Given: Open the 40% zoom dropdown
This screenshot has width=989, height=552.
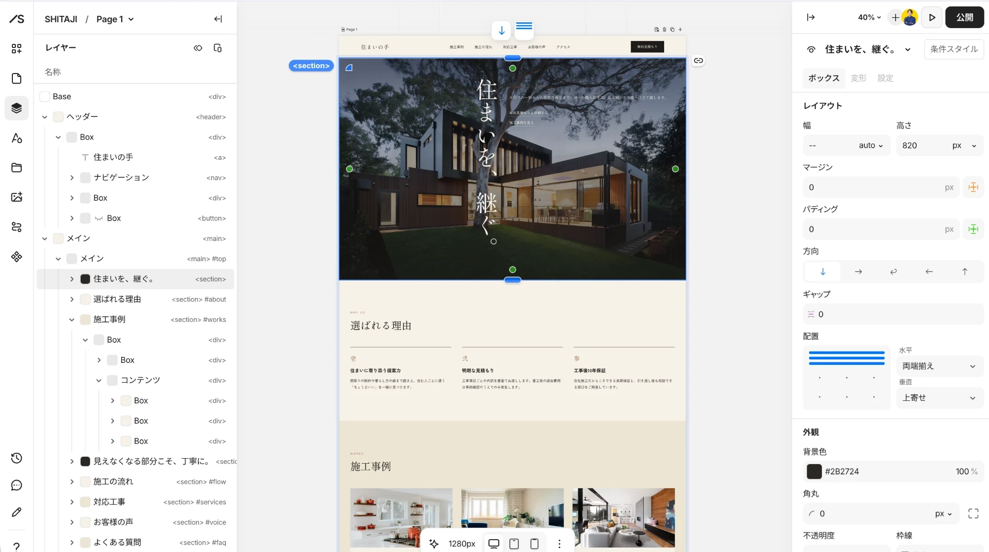Looking at the screenshot, I should (869, 17).
